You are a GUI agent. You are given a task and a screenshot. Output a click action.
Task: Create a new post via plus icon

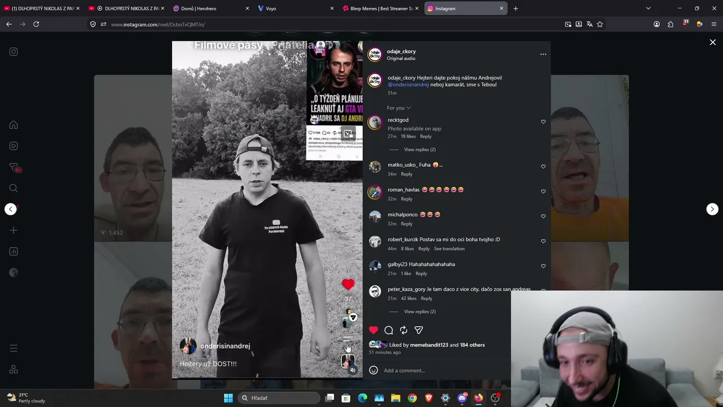(14, 230)
